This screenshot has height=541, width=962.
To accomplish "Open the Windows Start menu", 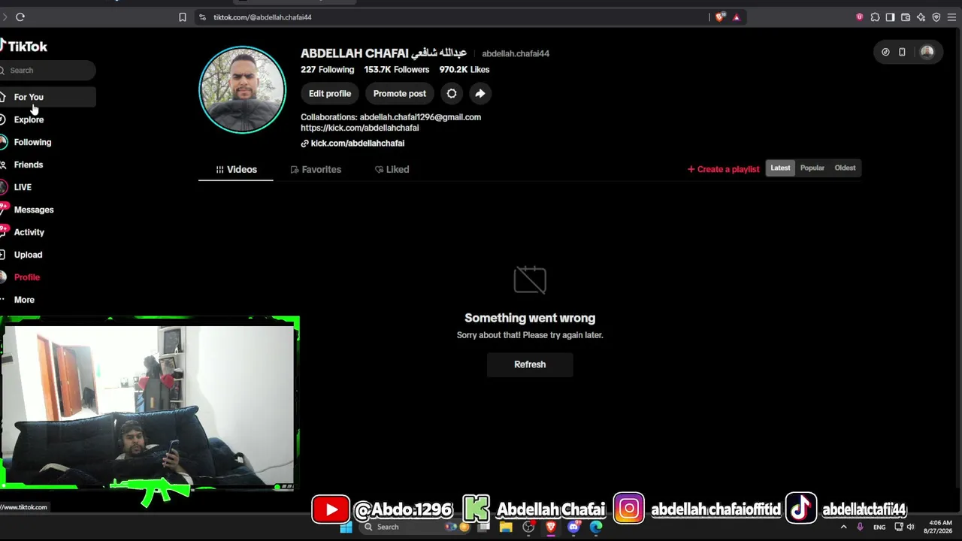I will point(346,527).
